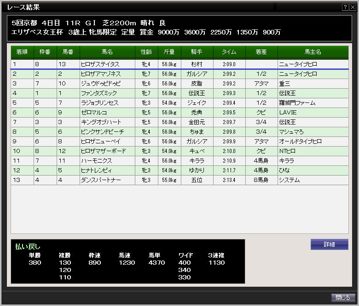
Task: Select horse ダンスパートナー
Action: coord(101,180)
